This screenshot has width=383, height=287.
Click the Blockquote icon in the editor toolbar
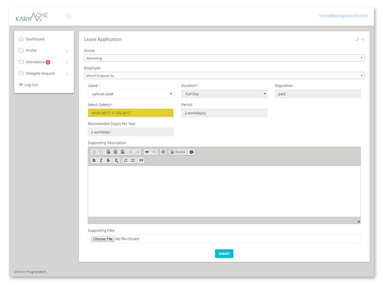tap(140, 160)
